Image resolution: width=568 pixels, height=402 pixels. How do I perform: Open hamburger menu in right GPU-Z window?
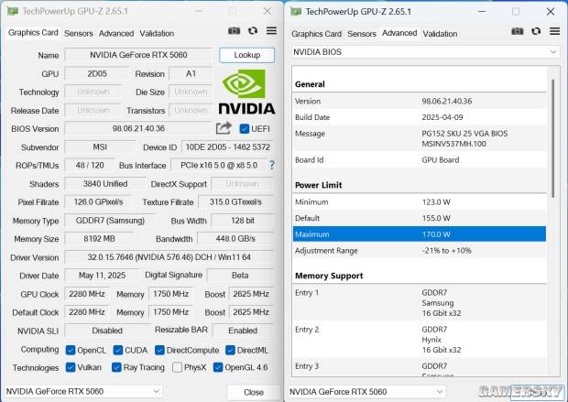[554, 31]
